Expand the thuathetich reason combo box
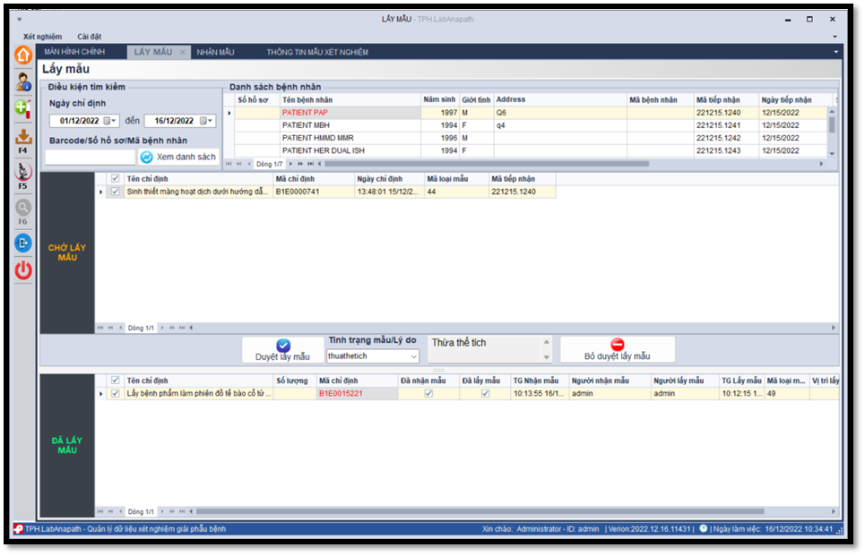Screen dimensions: 865x556 (413, 356)
